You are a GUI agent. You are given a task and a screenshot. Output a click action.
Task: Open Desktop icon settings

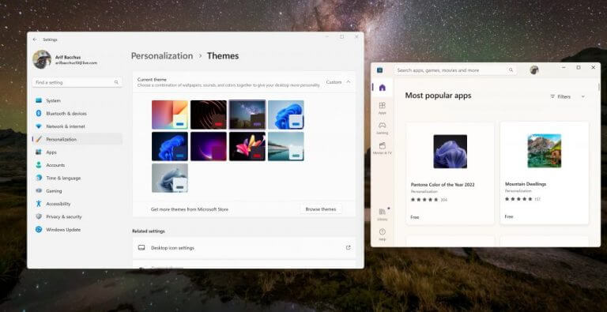(x=244, y=248)
